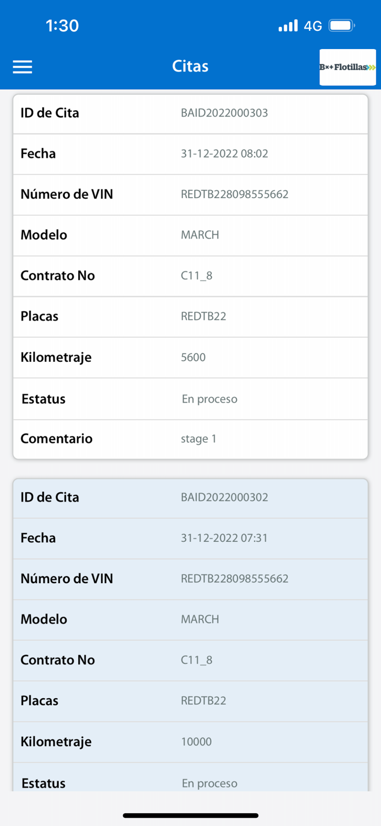
Task: Tap the home indicator bar
Action: click(x=190, y=816)
